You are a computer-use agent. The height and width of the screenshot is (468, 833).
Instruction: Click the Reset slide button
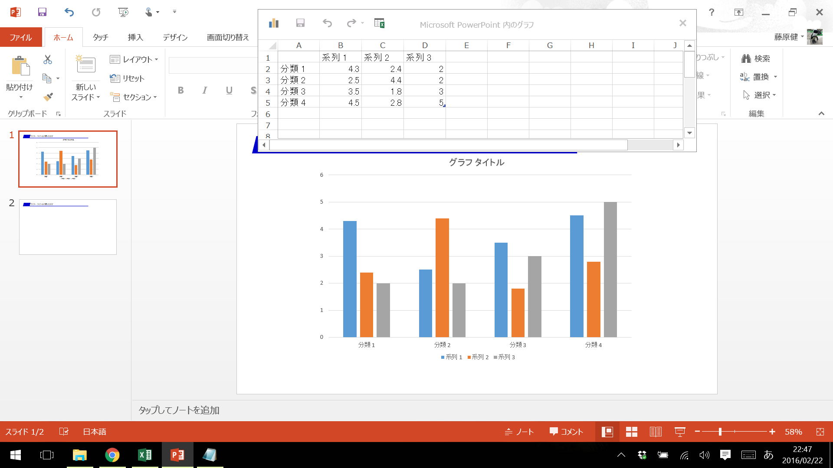pos(127,78)
